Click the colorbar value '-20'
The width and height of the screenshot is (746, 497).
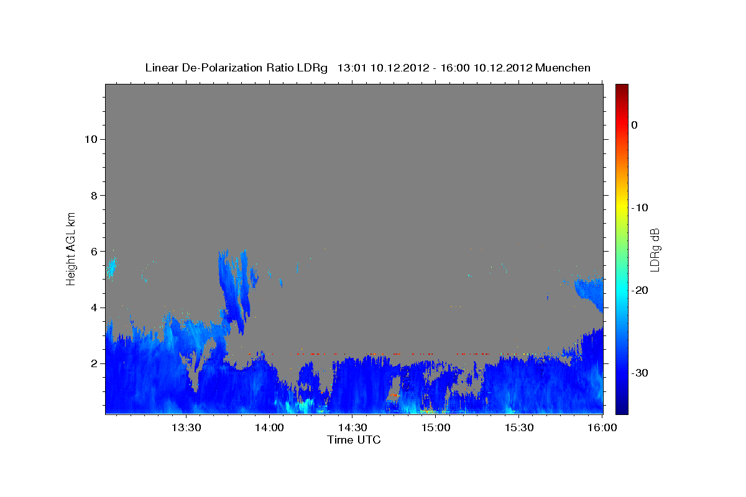pos(640,290)
